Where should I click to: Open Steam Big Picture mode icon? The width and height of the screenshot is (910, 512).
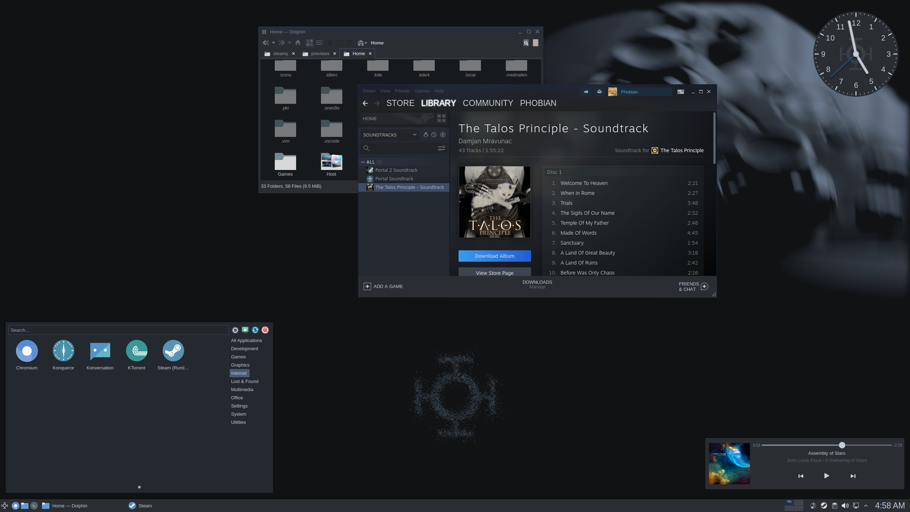[x=680, y=92]
